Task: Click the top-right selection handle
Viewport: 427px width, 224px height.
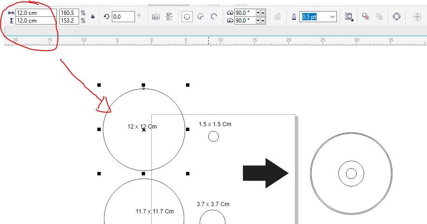Action: coord(187,85)
